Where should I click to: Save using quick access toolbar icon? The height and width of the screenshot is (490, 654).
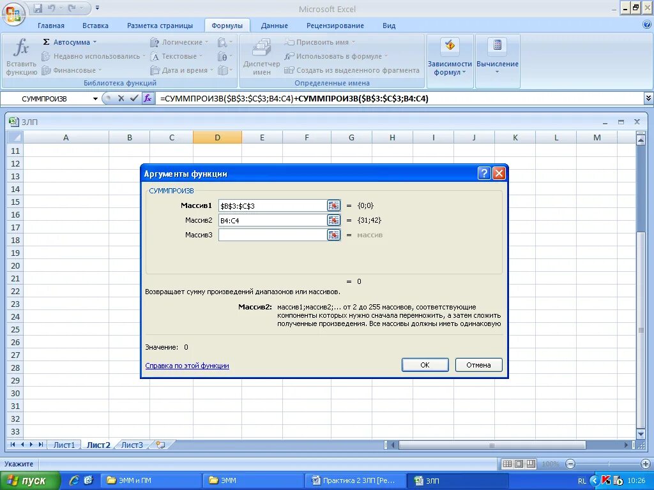[x=38, y=8]
